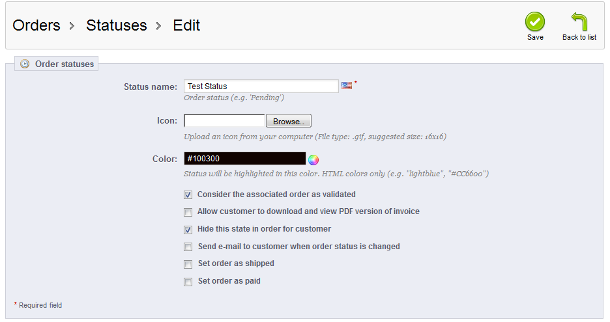Click the Save label text

click(535, 38)
